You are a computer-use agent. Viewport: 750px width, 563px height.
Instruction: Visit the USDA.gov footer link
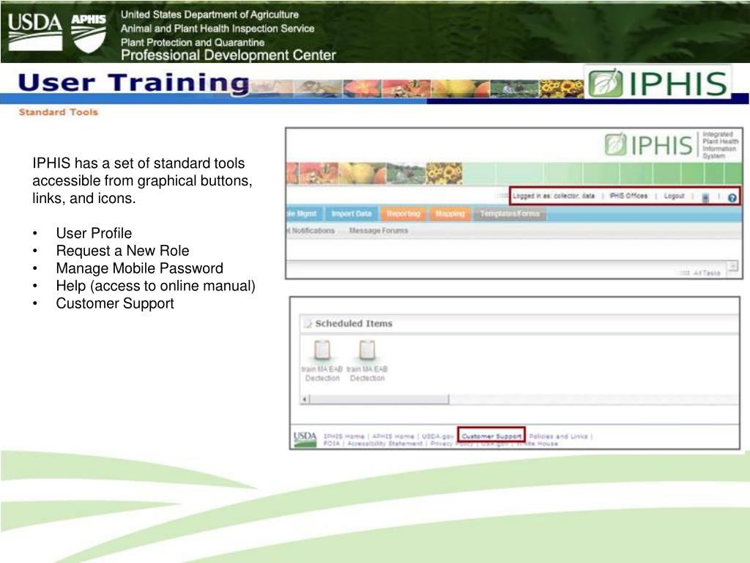click(438, 436)
